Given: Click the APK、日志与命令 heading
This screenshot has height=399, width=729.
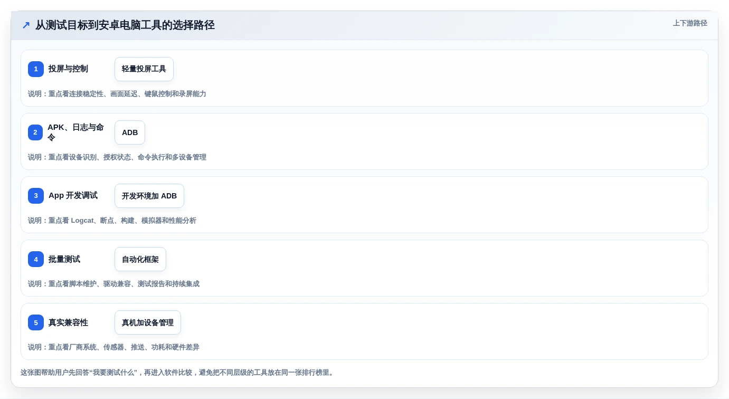Looking at the screenshot, I should 75,132.
